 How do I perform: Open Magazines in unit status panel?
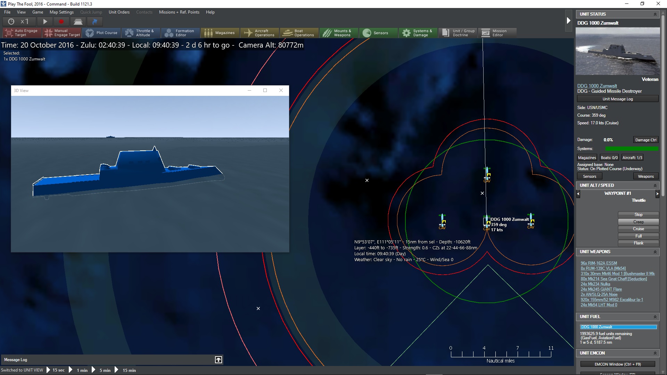click(x=587, y=158)
